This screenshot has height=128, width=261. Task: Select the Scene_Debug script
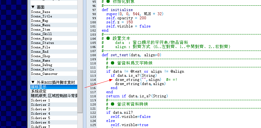pyautogui.click(x=54, y=65)
